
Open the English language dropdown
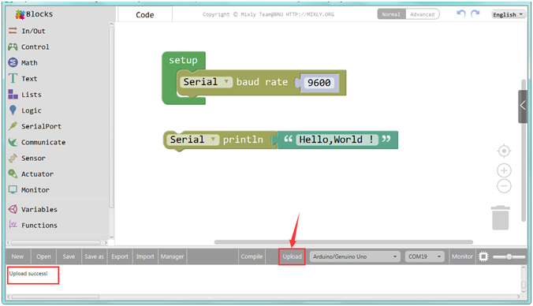[509, 14]
